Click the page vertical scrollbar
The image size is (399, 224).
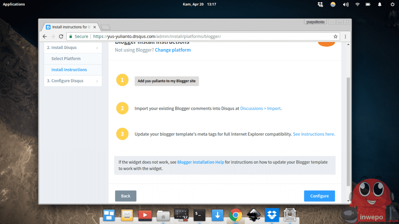tap(348, 131)
